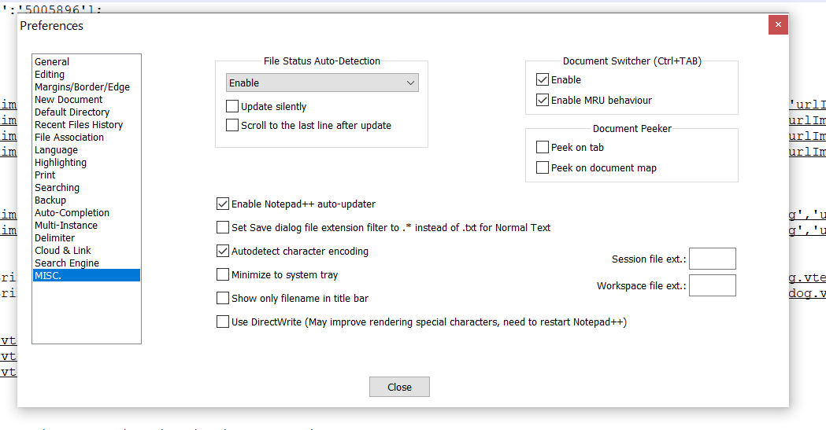Open Highlighting preferences
826x430 pixels.
click(x=87, y=163)
